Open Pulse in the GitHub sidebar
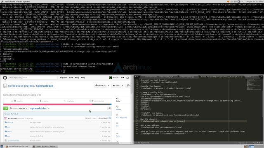The width and height of the screenshot is (264, 148). click(x=118, y=134)
